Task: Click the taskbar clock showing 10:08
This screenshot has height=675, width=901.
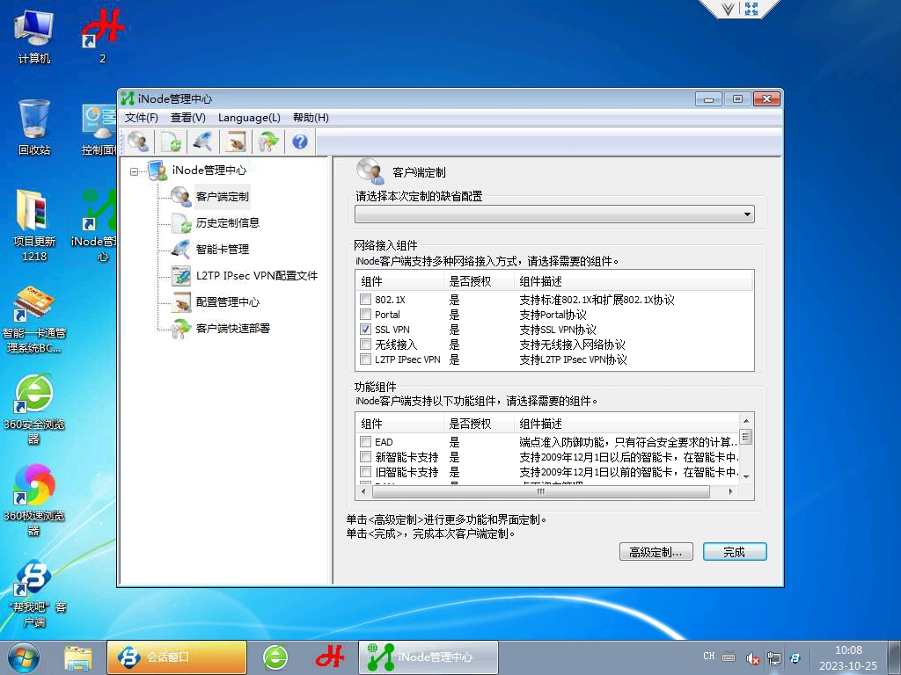Action: (x=848, y=657)
